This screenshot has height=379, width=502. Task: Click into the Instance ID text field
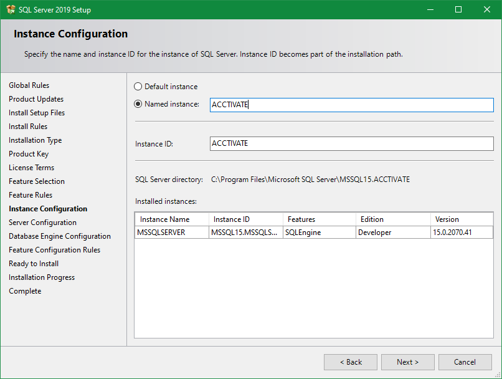tap(351, 143)
